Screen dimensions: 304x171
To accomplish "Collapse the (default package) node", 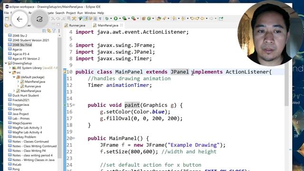I will 14,77.
